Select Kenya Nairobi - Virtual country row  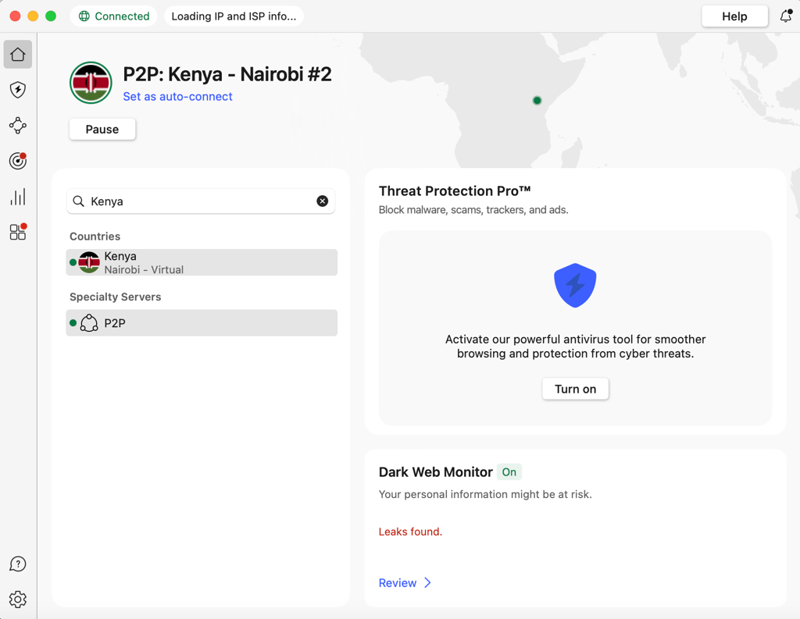pyautogui.click(x=202, y=262)
